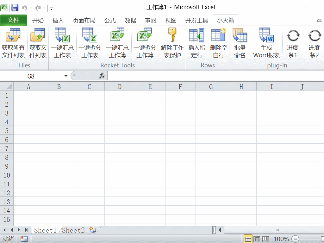Switch to 视图 ribbon tab
Viewport: 324px width, 243px height.
tap(171, 21)
